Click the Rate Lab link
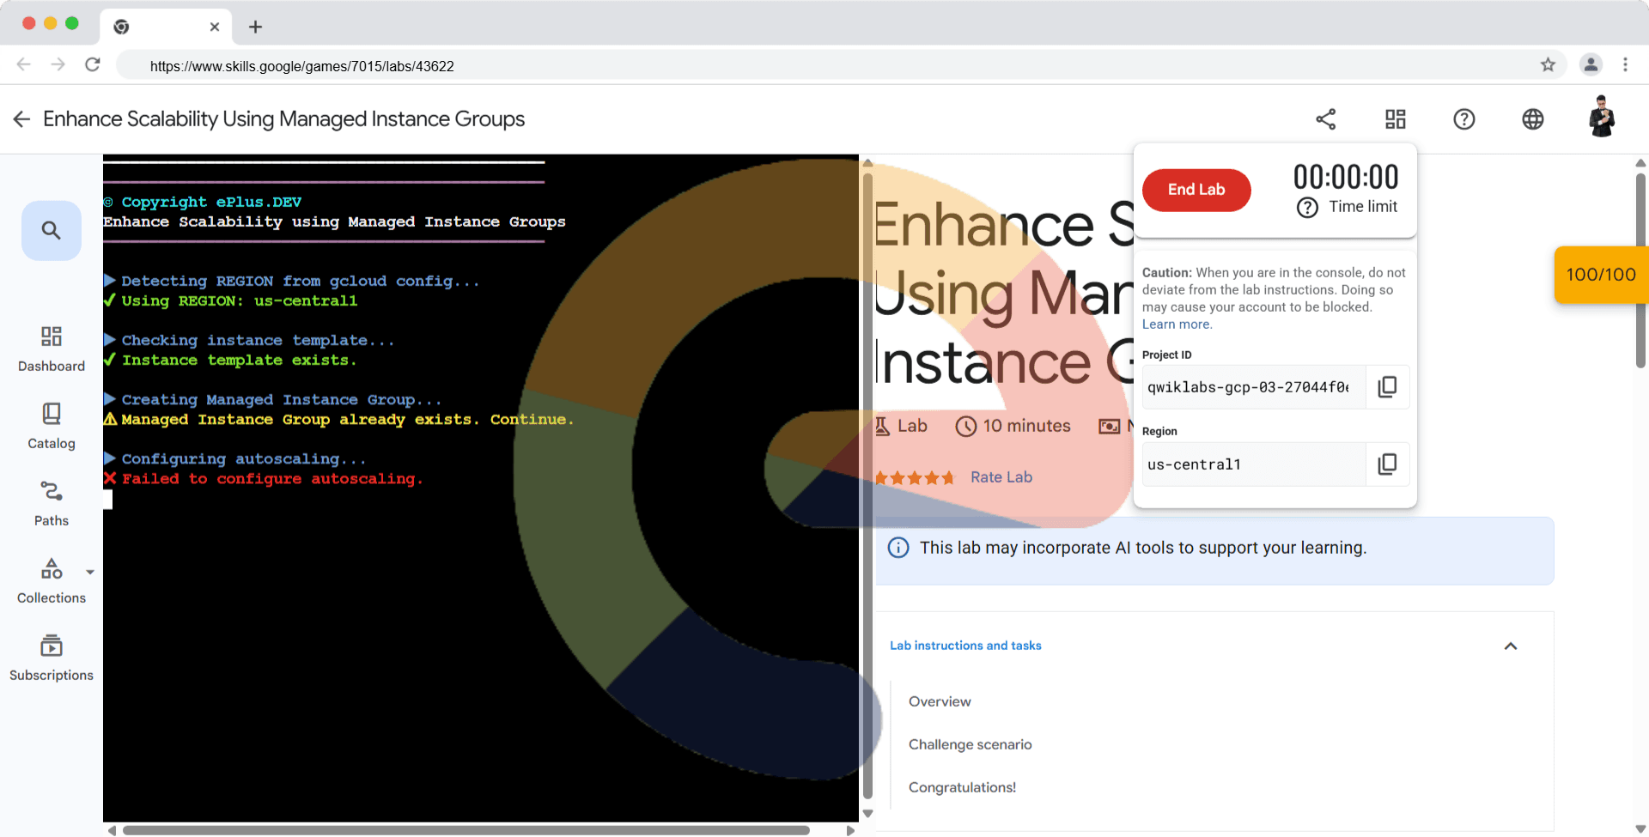 coord(1001,477)
